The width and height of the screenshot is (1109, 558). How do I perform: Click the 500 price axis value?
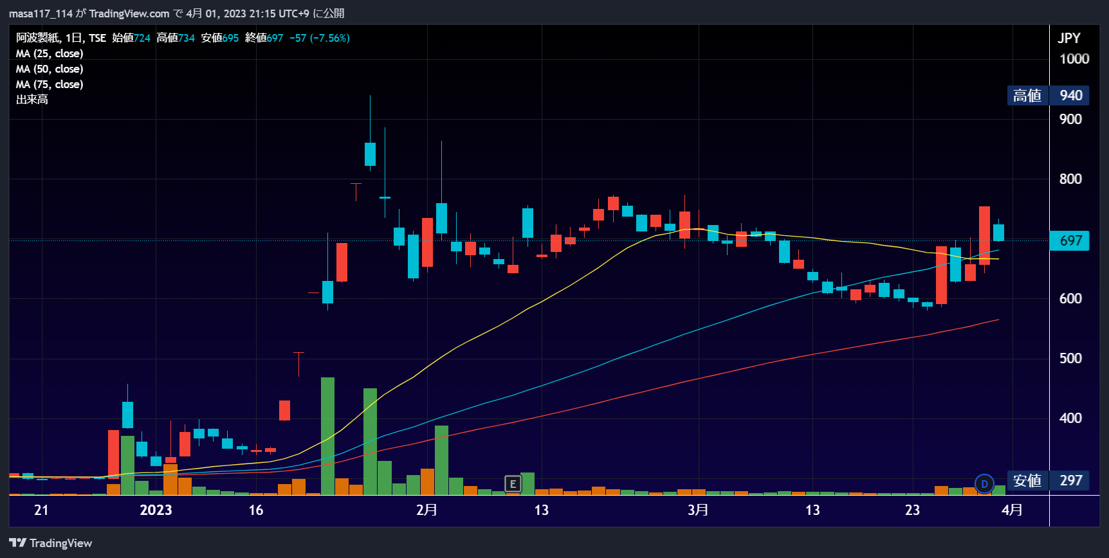click(1070, 358)
